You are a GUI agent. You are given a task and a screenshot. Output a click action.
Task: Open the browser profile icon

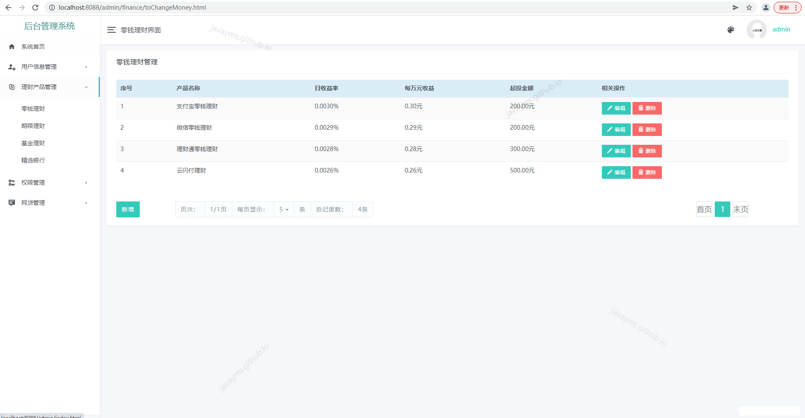click(x=766, y=8)
